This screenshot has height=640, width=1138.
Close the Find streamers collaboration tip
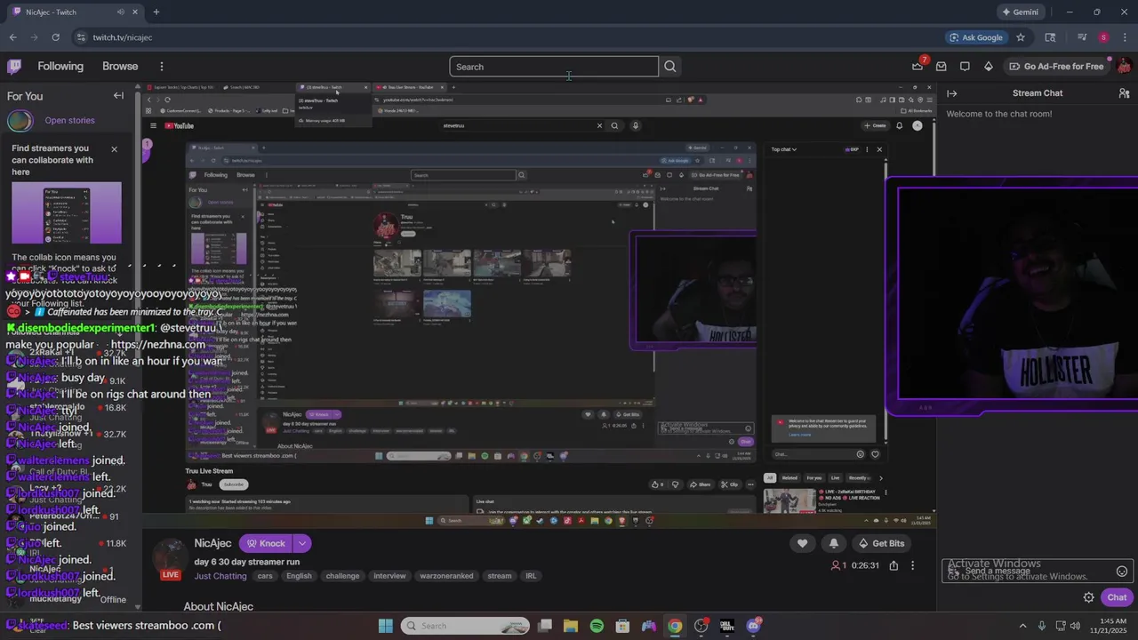tap(114, 148)
